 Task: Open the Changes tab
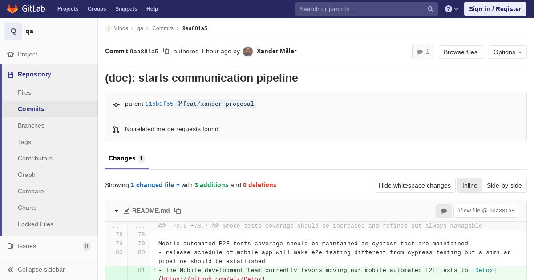pyautogui.click(x=127, y=159)
